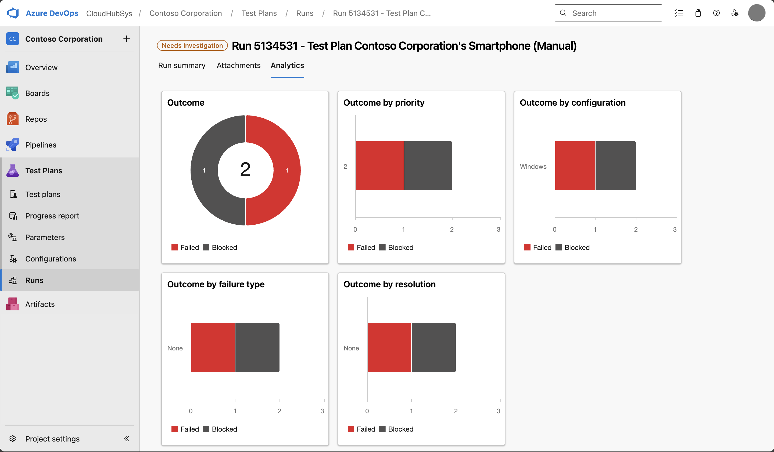Switch to the Run summary tab
774x452 pixels.
[181, 65]
